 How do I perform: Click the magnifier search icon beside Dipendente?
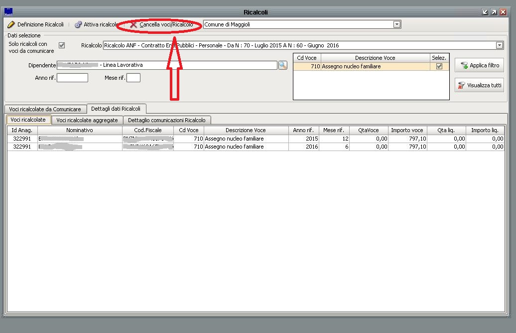pos(283,65)
